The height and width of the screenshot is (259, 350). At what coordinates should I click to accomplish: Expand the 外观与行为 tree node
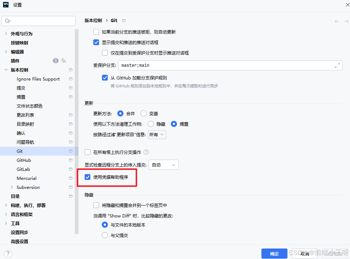6,34
